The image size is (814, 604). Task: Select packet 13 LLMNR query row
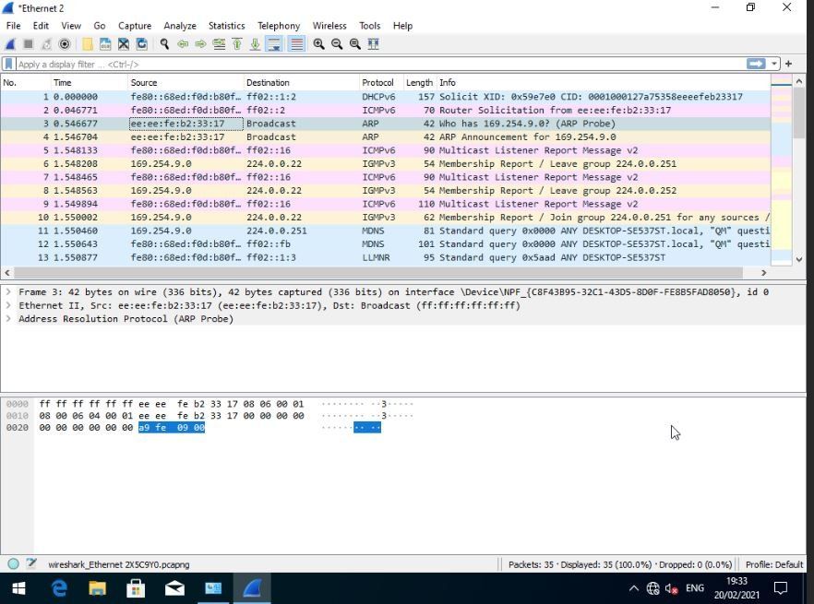point(385,257)
